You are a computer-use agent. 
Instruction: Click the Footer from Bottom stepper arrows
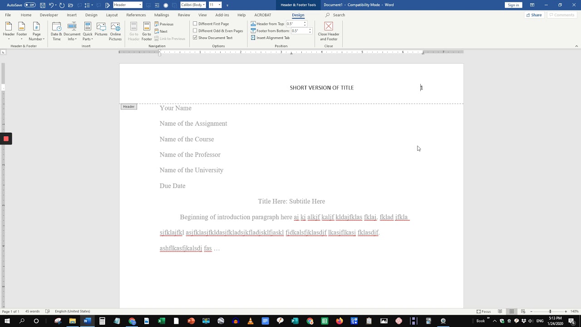click(x=310, y=31)
